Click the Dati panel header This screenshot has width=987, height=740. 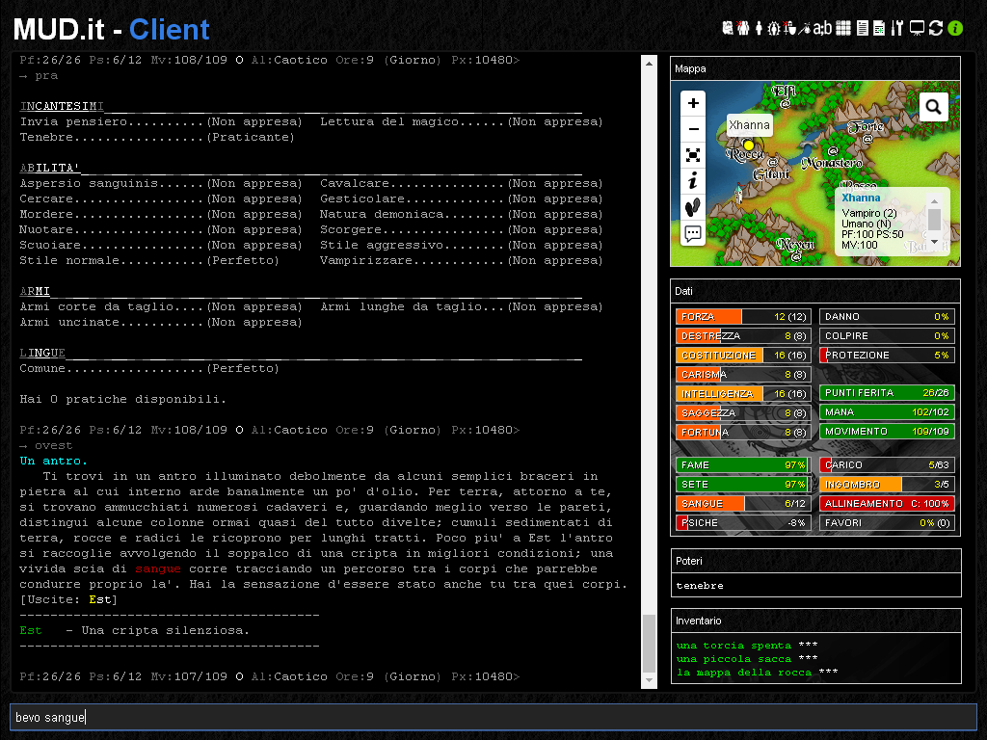pyautogui.click(x=815, y=291)
